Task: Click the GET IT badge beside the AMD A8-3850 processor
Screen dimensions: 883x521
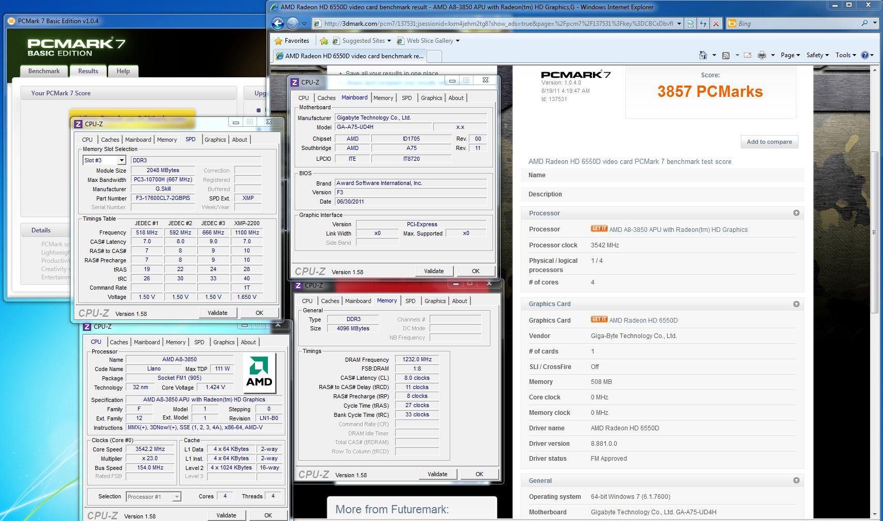Action: coord(599,229)
